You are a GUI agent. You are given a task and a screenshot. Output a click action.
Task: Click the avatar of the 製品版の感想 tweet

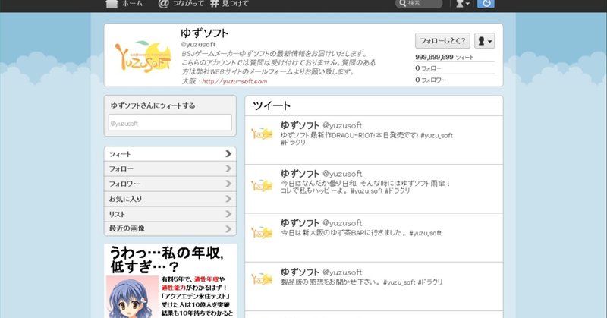(262, 279)
